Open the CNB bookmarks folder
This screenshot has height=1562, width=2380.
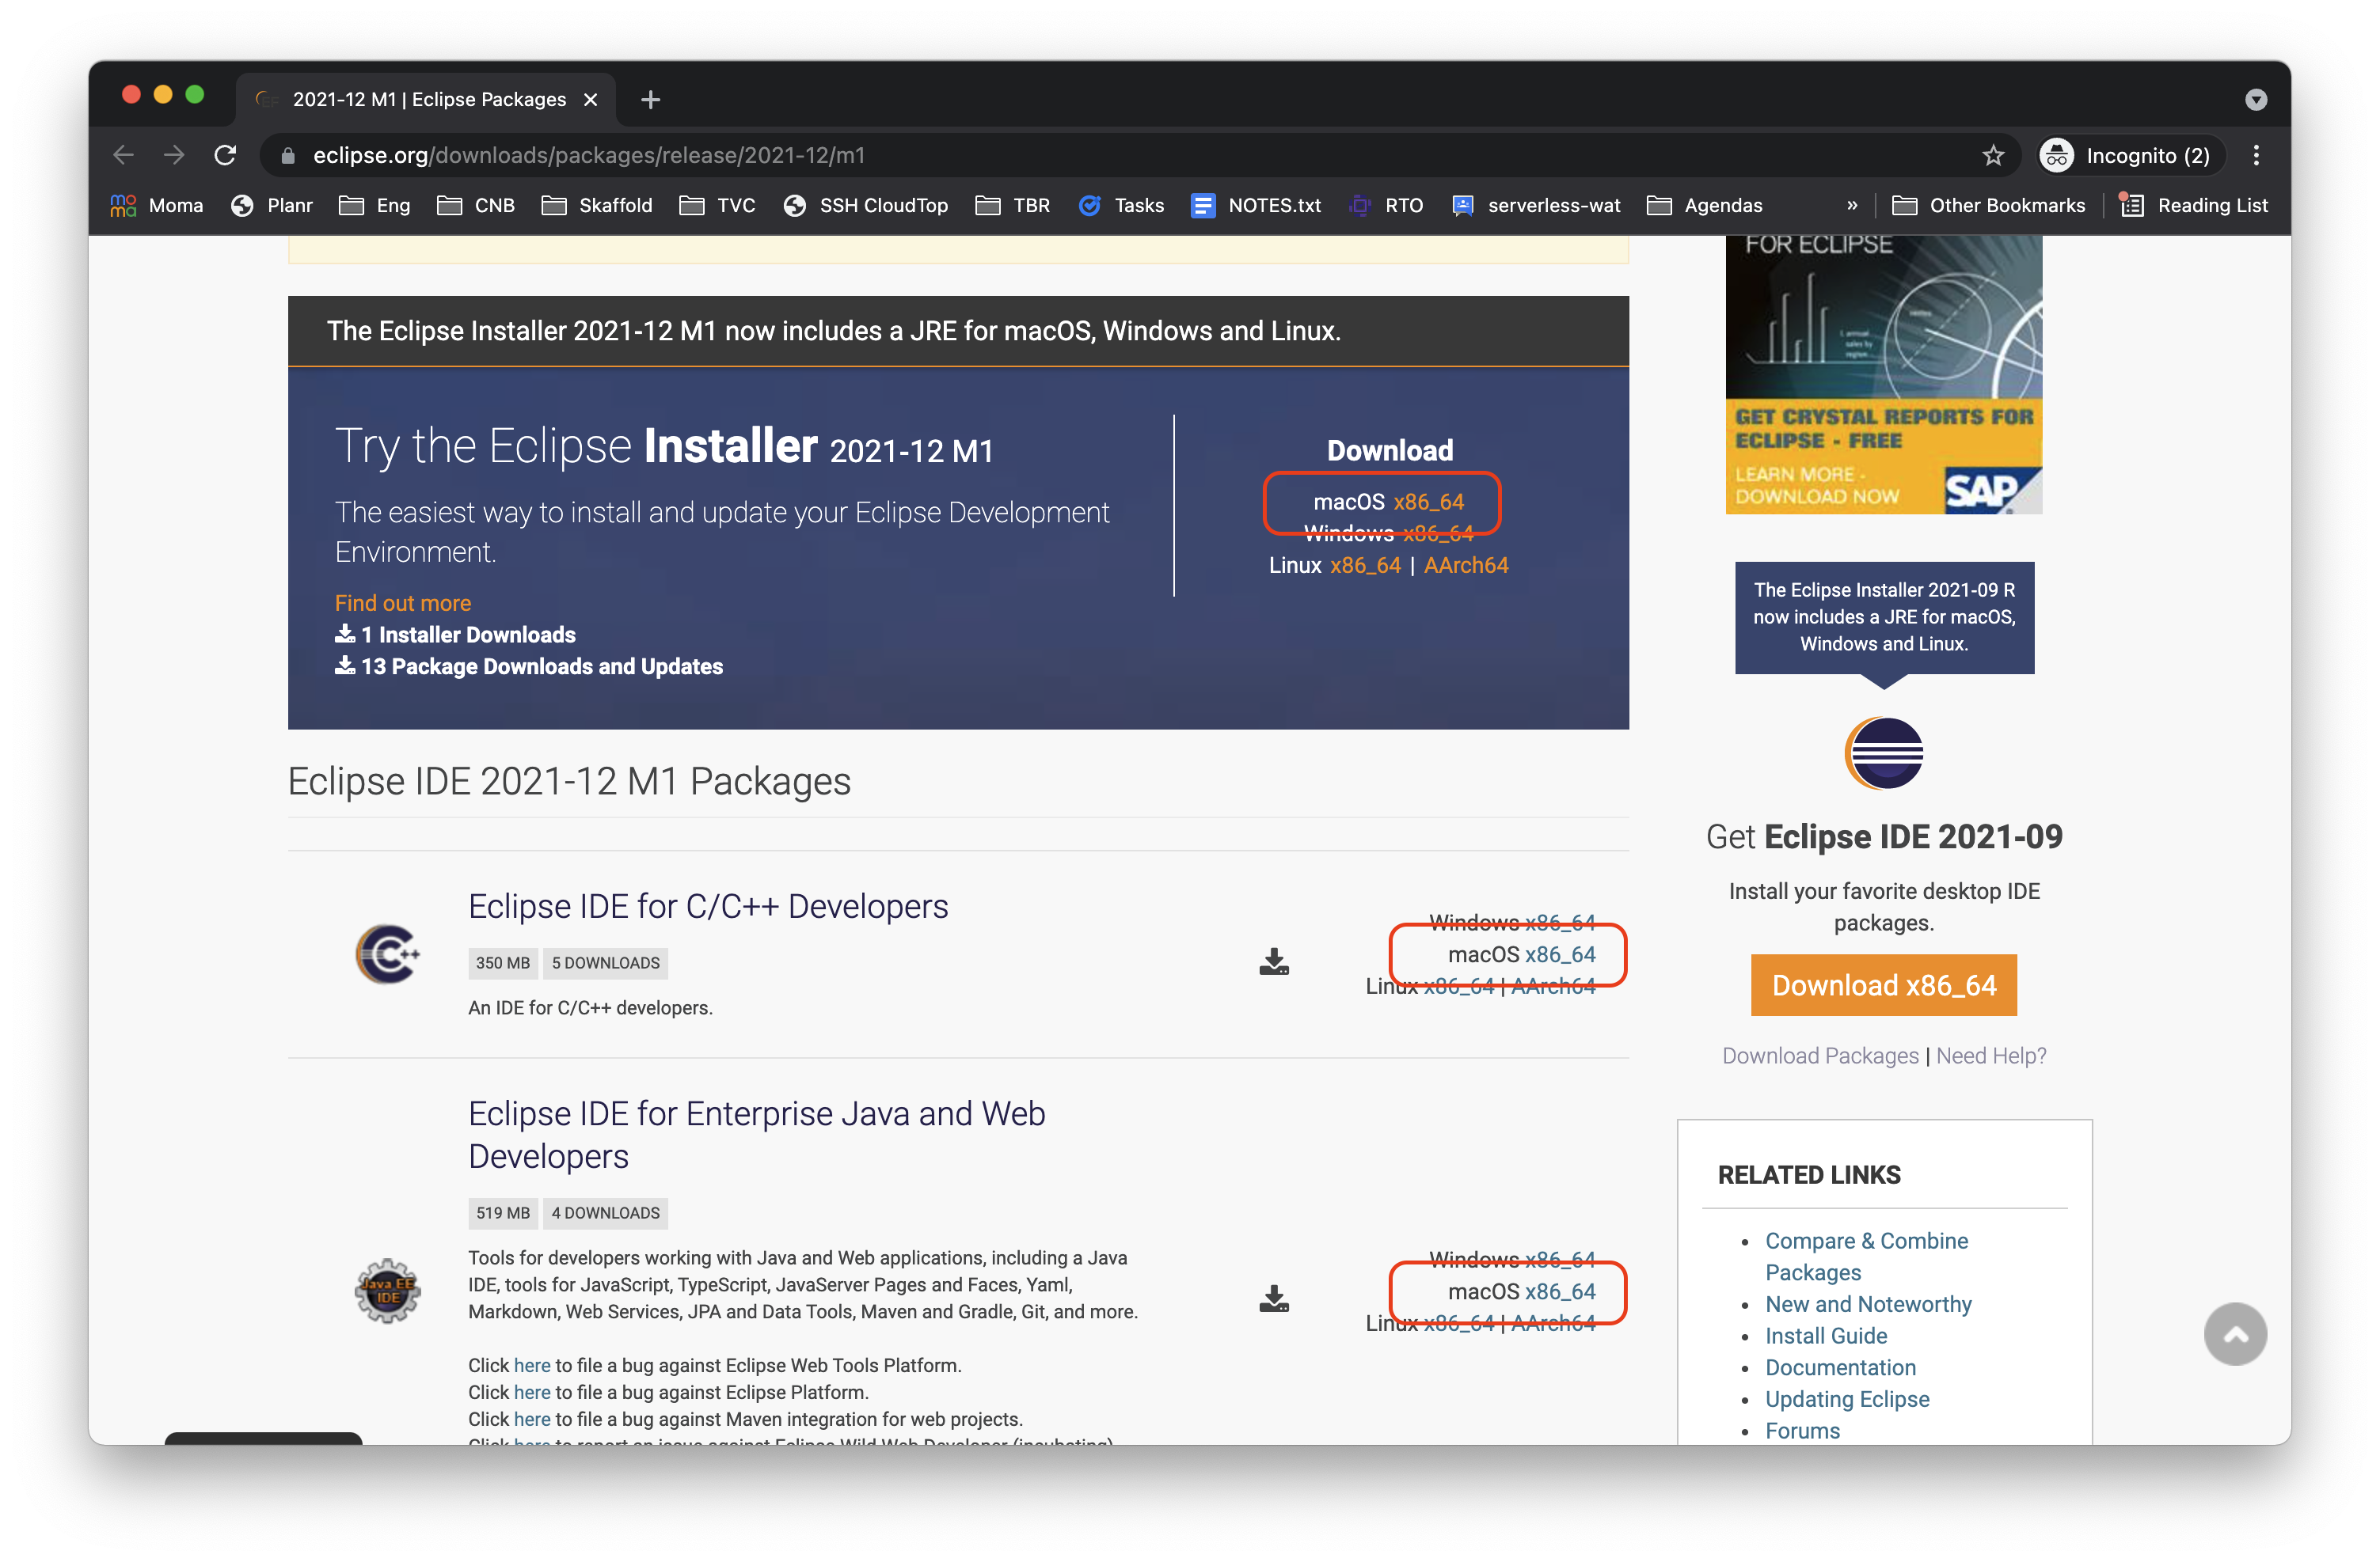coord(476,205)
